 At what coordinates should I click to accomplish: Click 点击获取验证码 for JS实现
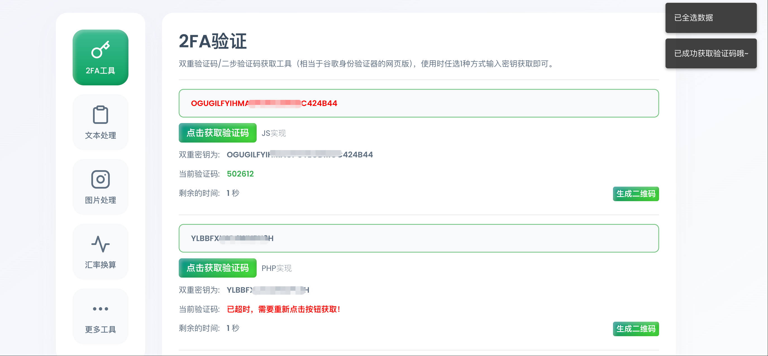click(x=217, y=133)
